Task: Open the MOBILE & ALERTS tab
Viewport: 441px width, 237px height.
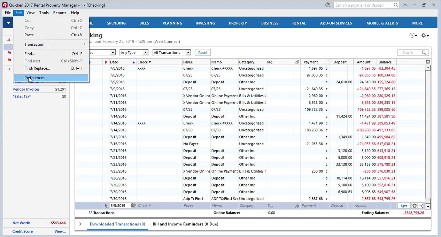Action: [x=382, y=23]
